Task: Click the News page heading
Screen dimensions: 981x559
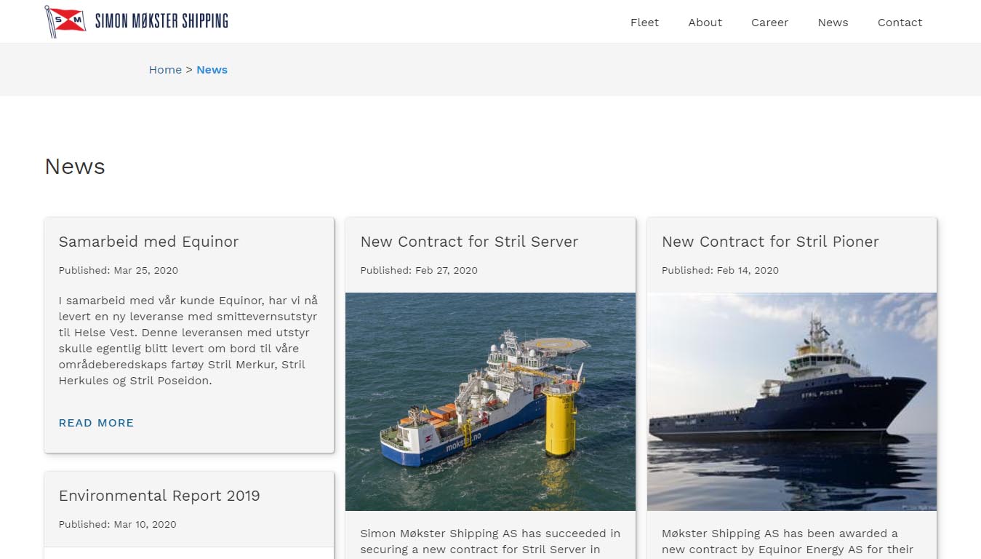Action: (x=75, y=166)
